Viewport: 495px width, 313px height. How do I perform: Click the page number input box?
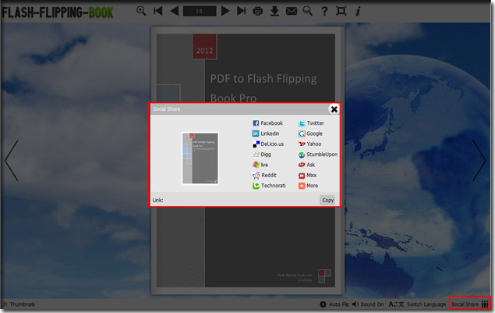coord(200,11)
